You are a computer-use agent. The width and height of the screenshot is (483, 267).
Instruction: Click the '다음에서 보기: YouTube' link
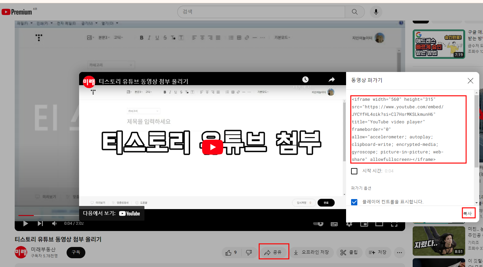[112, 213]
